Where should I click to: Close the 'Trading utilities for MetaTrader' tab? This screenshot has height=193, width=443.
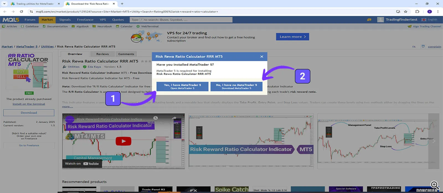click(x=58, y=4)
